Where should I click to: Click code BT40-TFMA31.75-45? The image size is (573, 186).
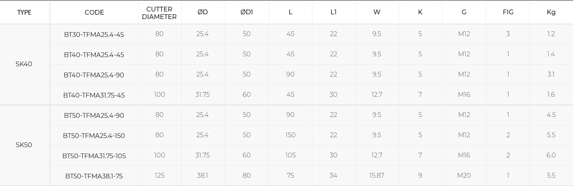pos(94,95)
